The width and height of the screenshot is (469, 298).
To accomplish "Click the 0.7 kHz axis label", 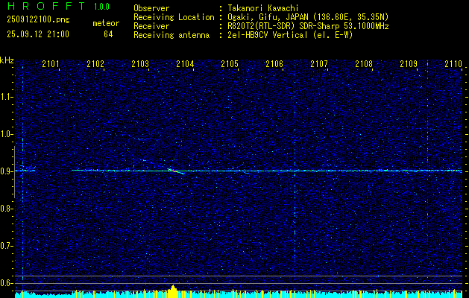I will pyautogui.click(x=5, y=246).
